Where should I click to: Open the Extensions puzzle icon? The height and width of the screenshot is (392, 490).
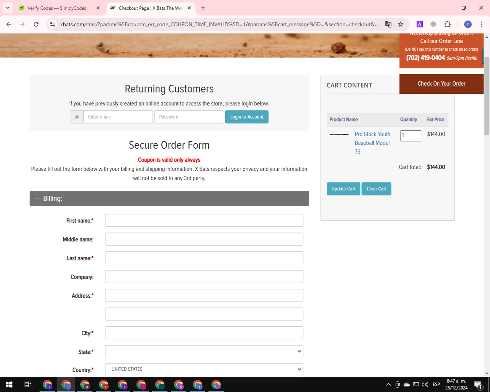[448, 24]
